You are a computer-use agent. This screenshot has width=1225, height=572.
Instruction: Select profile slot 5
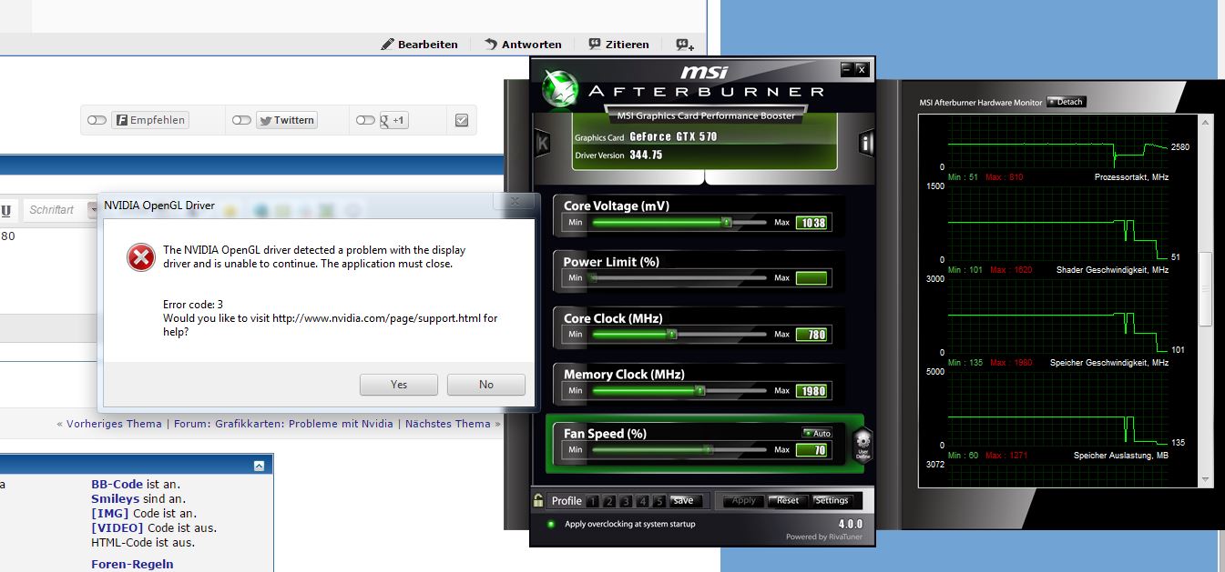(x=660, y=501)
